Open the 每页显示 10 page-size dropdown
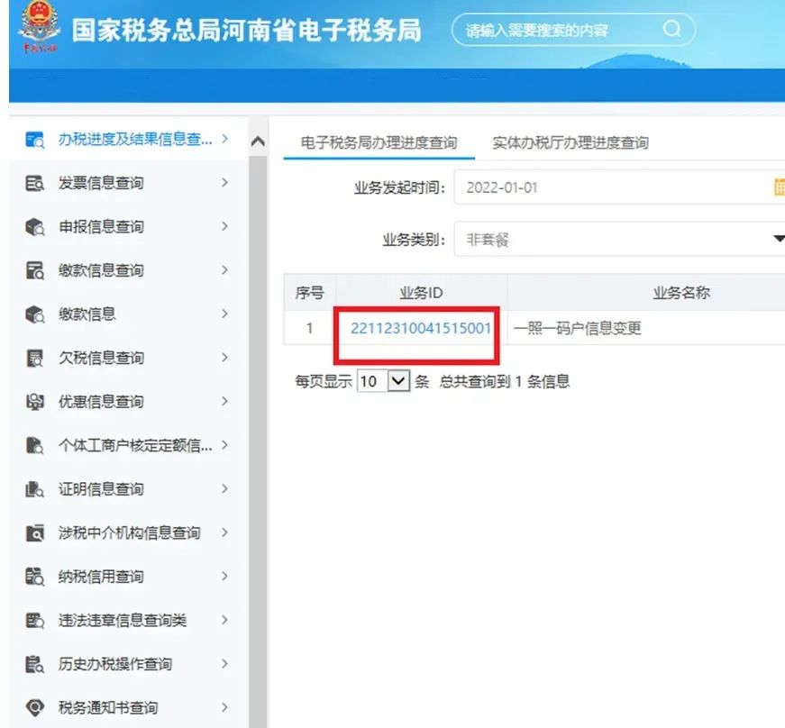Viewport: 785px width, 728px height. 384,381
